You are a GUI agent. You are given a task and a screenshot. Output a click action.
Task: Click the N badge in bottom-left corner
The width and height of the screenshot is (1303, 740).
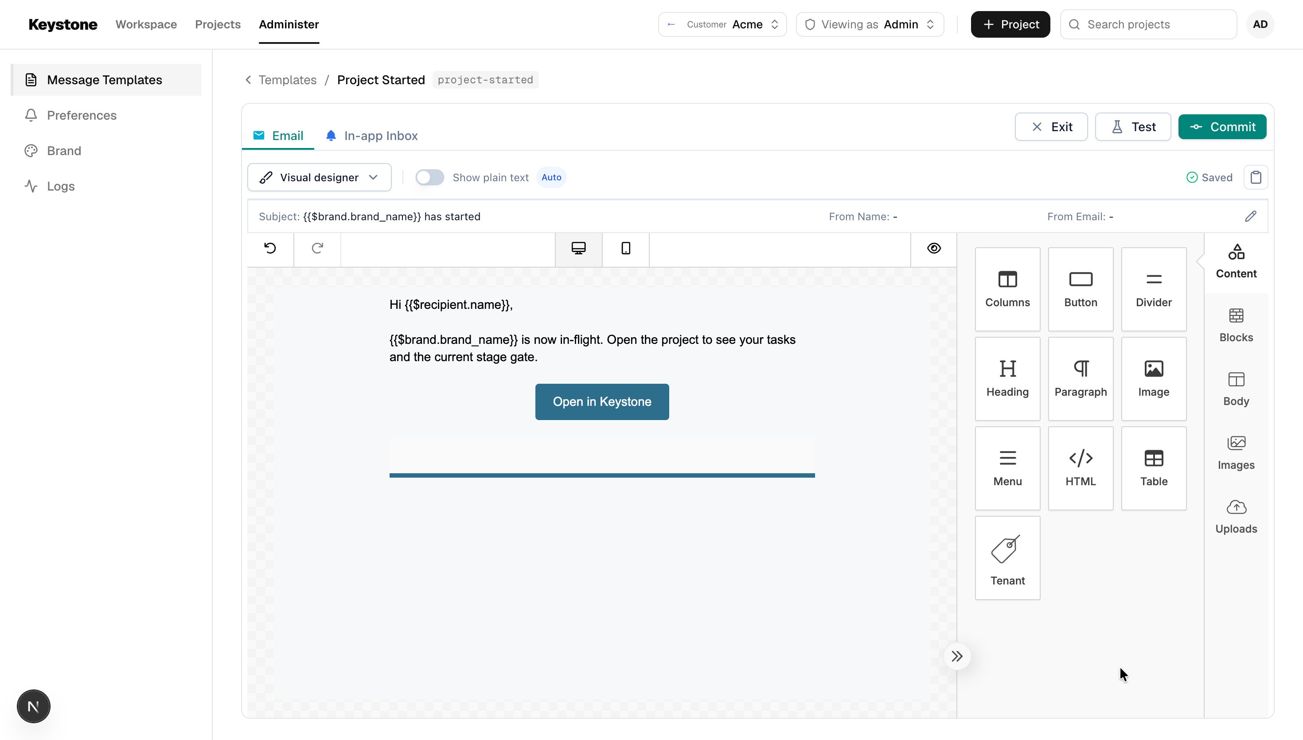[x=34, y=706]
